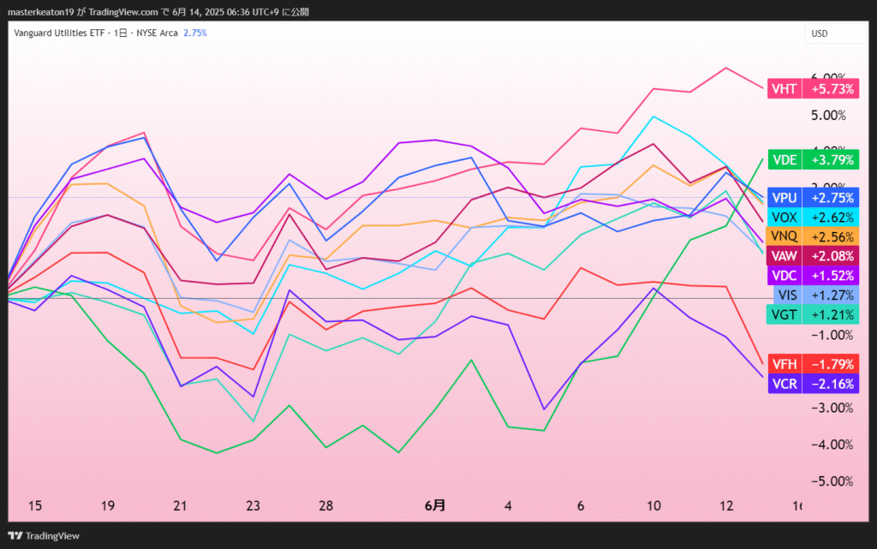The width and height of the screenshot is (877, 549).
Task: Click the VIS +1.27% value tag
Action: coord(831,295)
